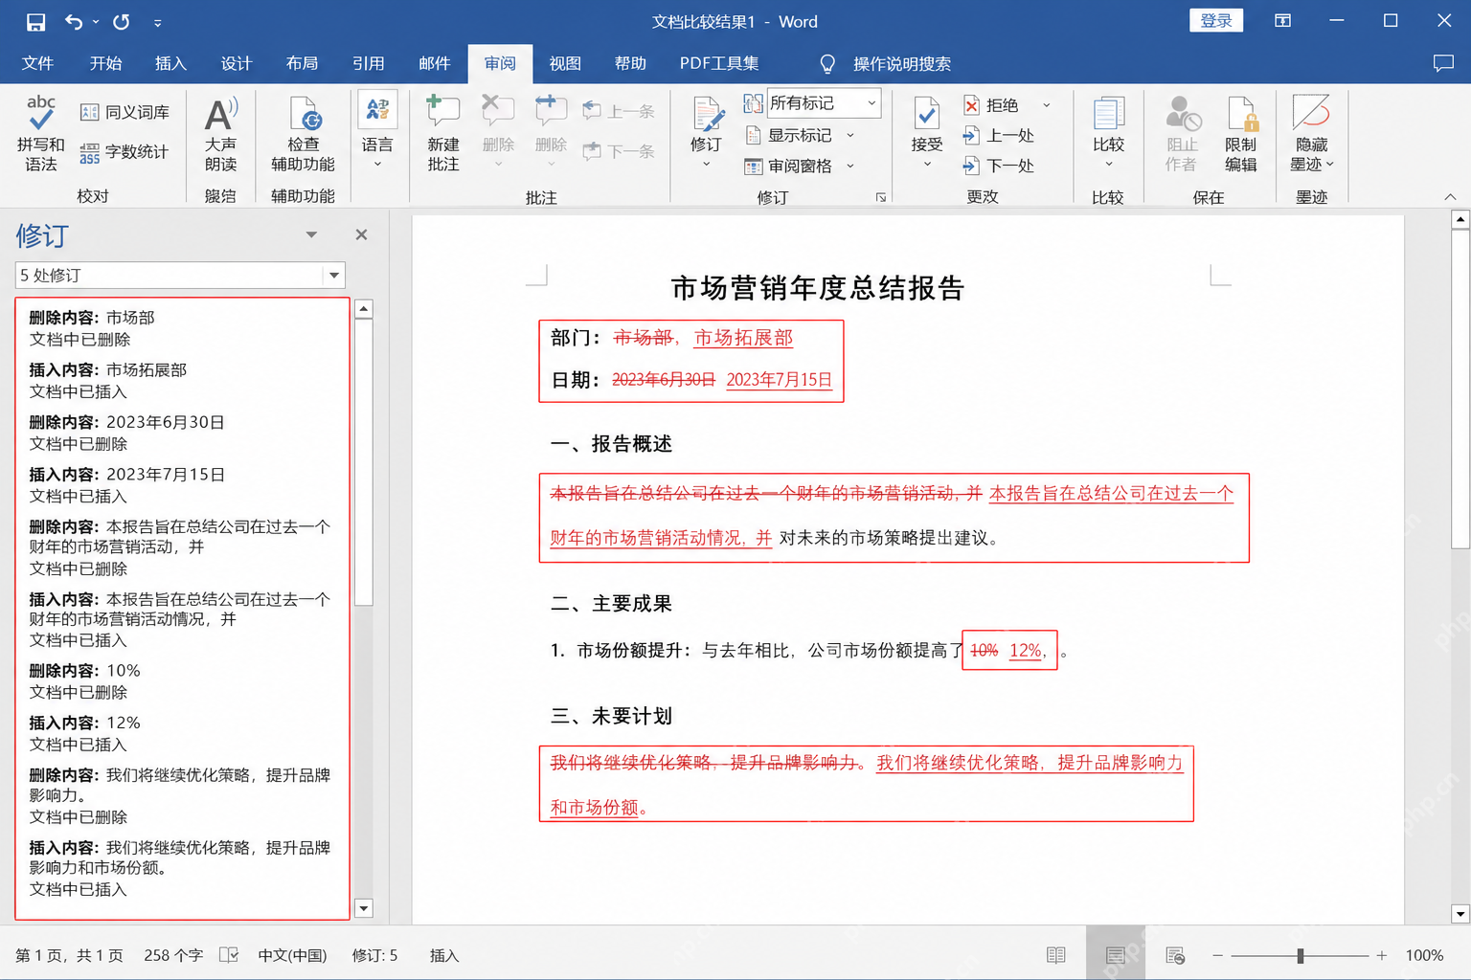This screenshot has height=980, width=1471.
Task: Open the 语言 language menu
Action: pyautogui.click(x=377, y=132)
